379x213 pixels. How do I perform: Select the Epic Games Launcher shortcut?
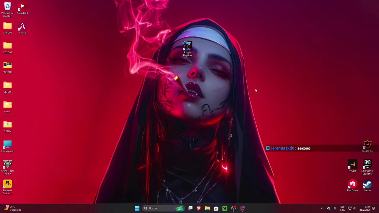(367, 167)
